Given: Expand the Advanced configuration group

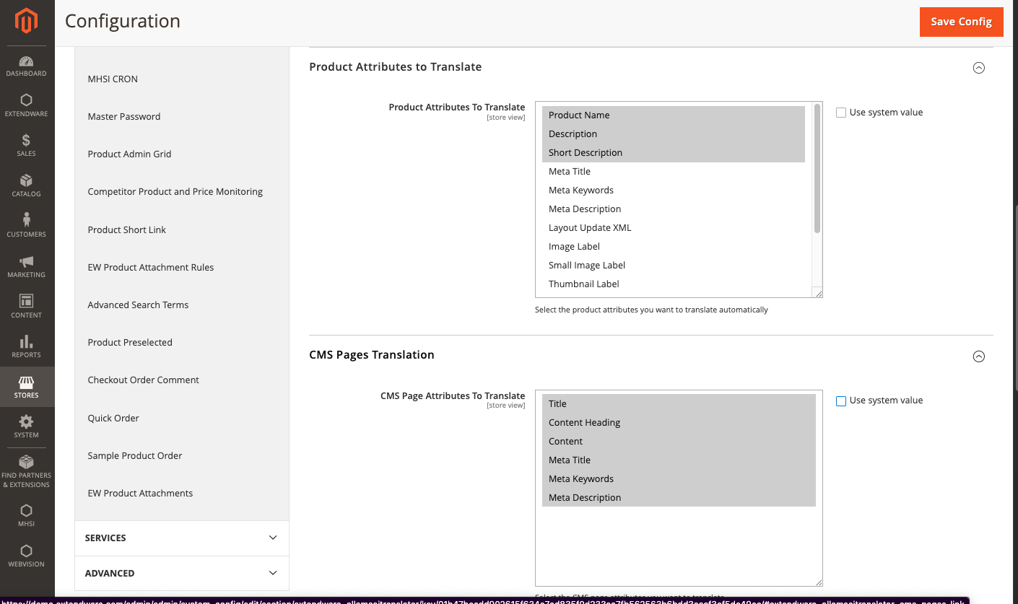Looking at the screenshot, I should coord(181,573).
